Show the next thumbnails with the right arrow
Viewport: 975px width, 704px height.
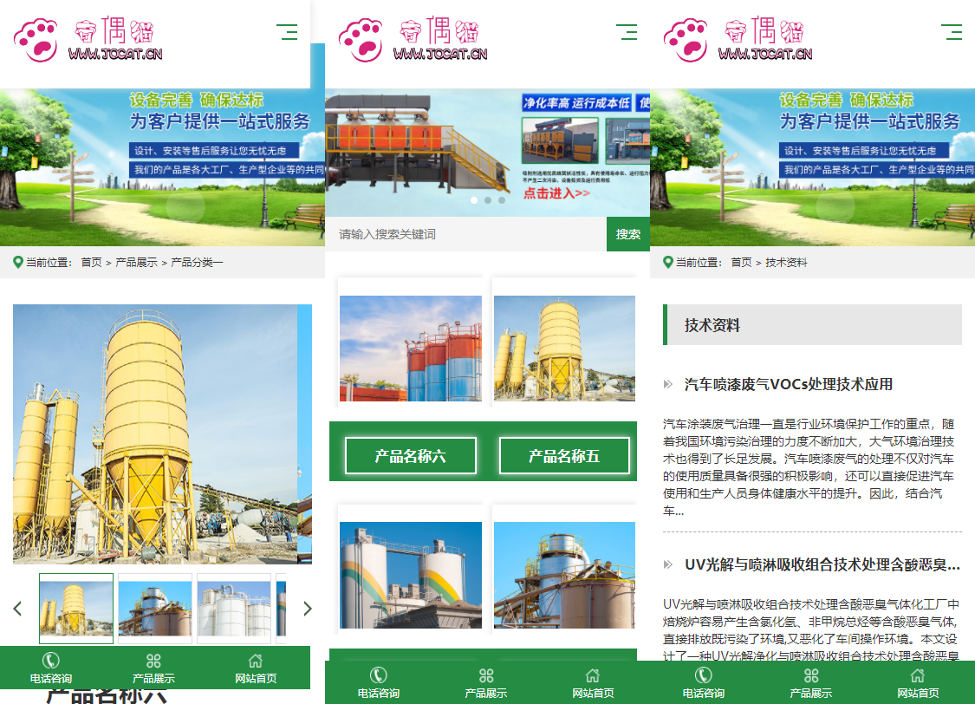pos(307,609)
